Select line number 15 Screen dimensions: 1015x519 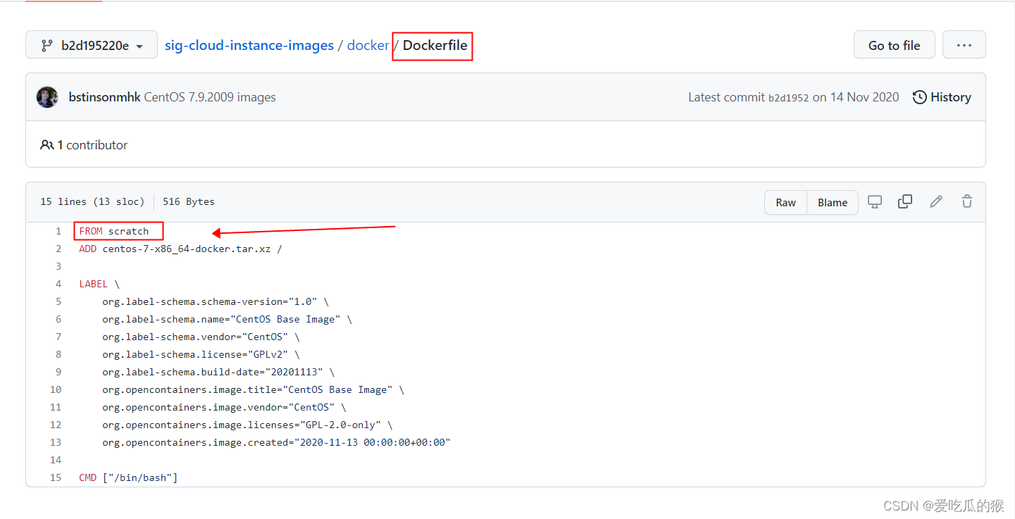(x=56, y=477)
